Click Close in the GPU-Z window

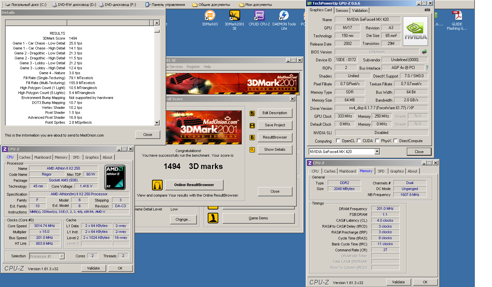coord(419,152)
